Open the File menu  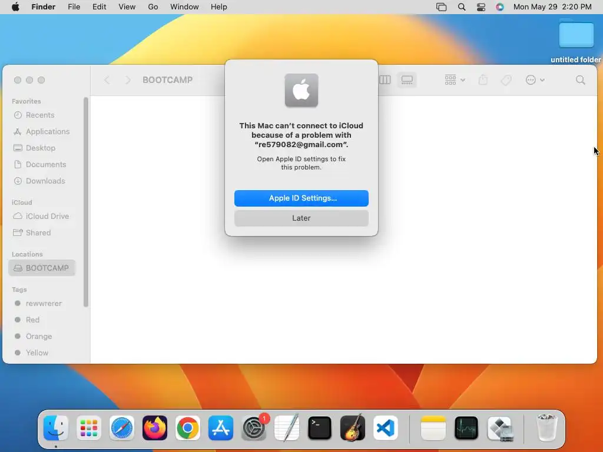pyautogui.click(x=74, y=7)
